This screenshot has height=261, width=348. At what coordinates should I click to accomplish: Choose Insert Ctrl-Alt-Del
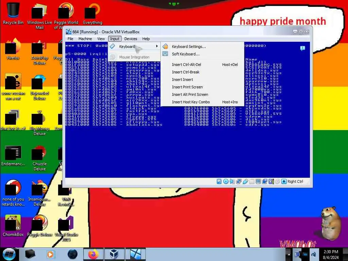pyautogui.click(x=203, y=65)
